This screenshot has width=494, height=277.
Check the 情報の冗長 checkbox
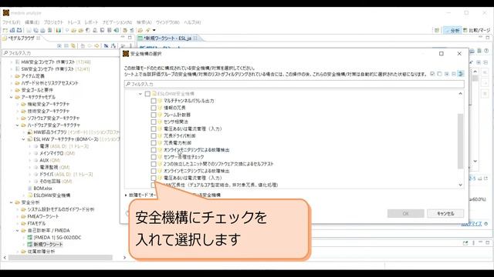154,108
